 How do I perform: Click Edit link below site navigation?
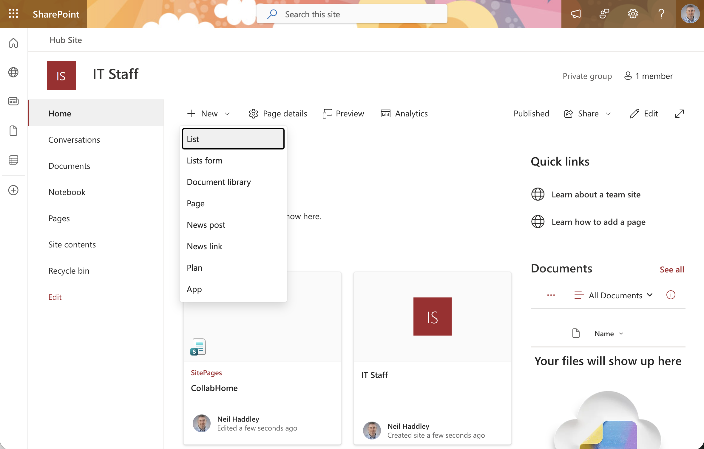(x=55, y=297)
